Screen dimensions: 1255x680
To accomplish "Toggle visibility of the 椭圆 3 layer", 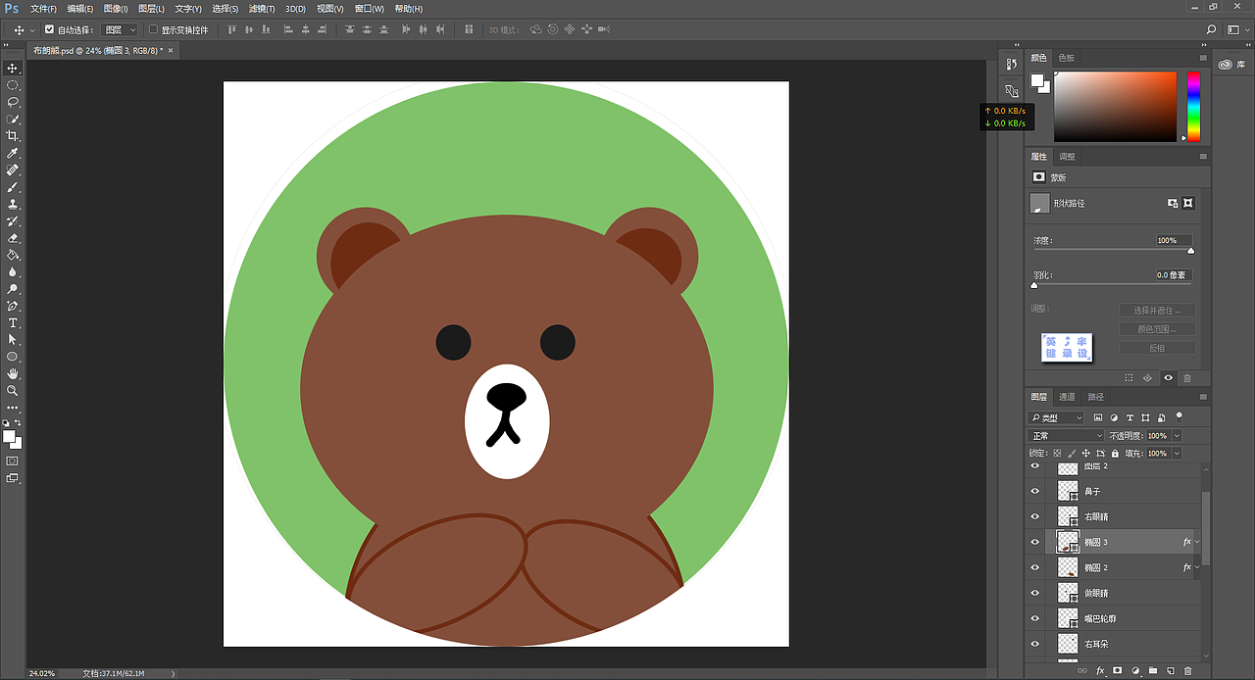I will click(1035, 542).
